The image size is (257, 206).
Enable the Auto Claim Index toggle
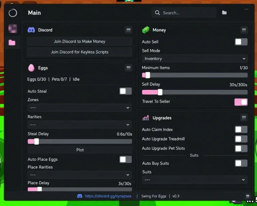click(x=241, y=129)
